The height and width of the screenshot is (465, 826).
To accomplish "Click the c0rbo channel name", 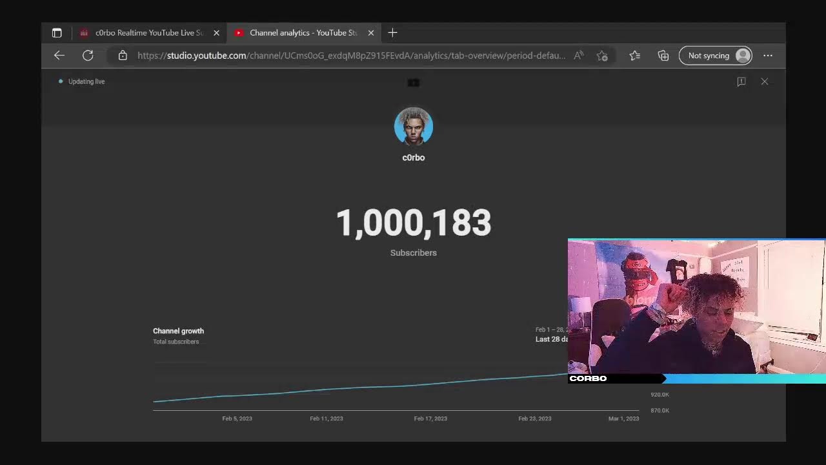I will pyautogui.click(x=414, y=158).
